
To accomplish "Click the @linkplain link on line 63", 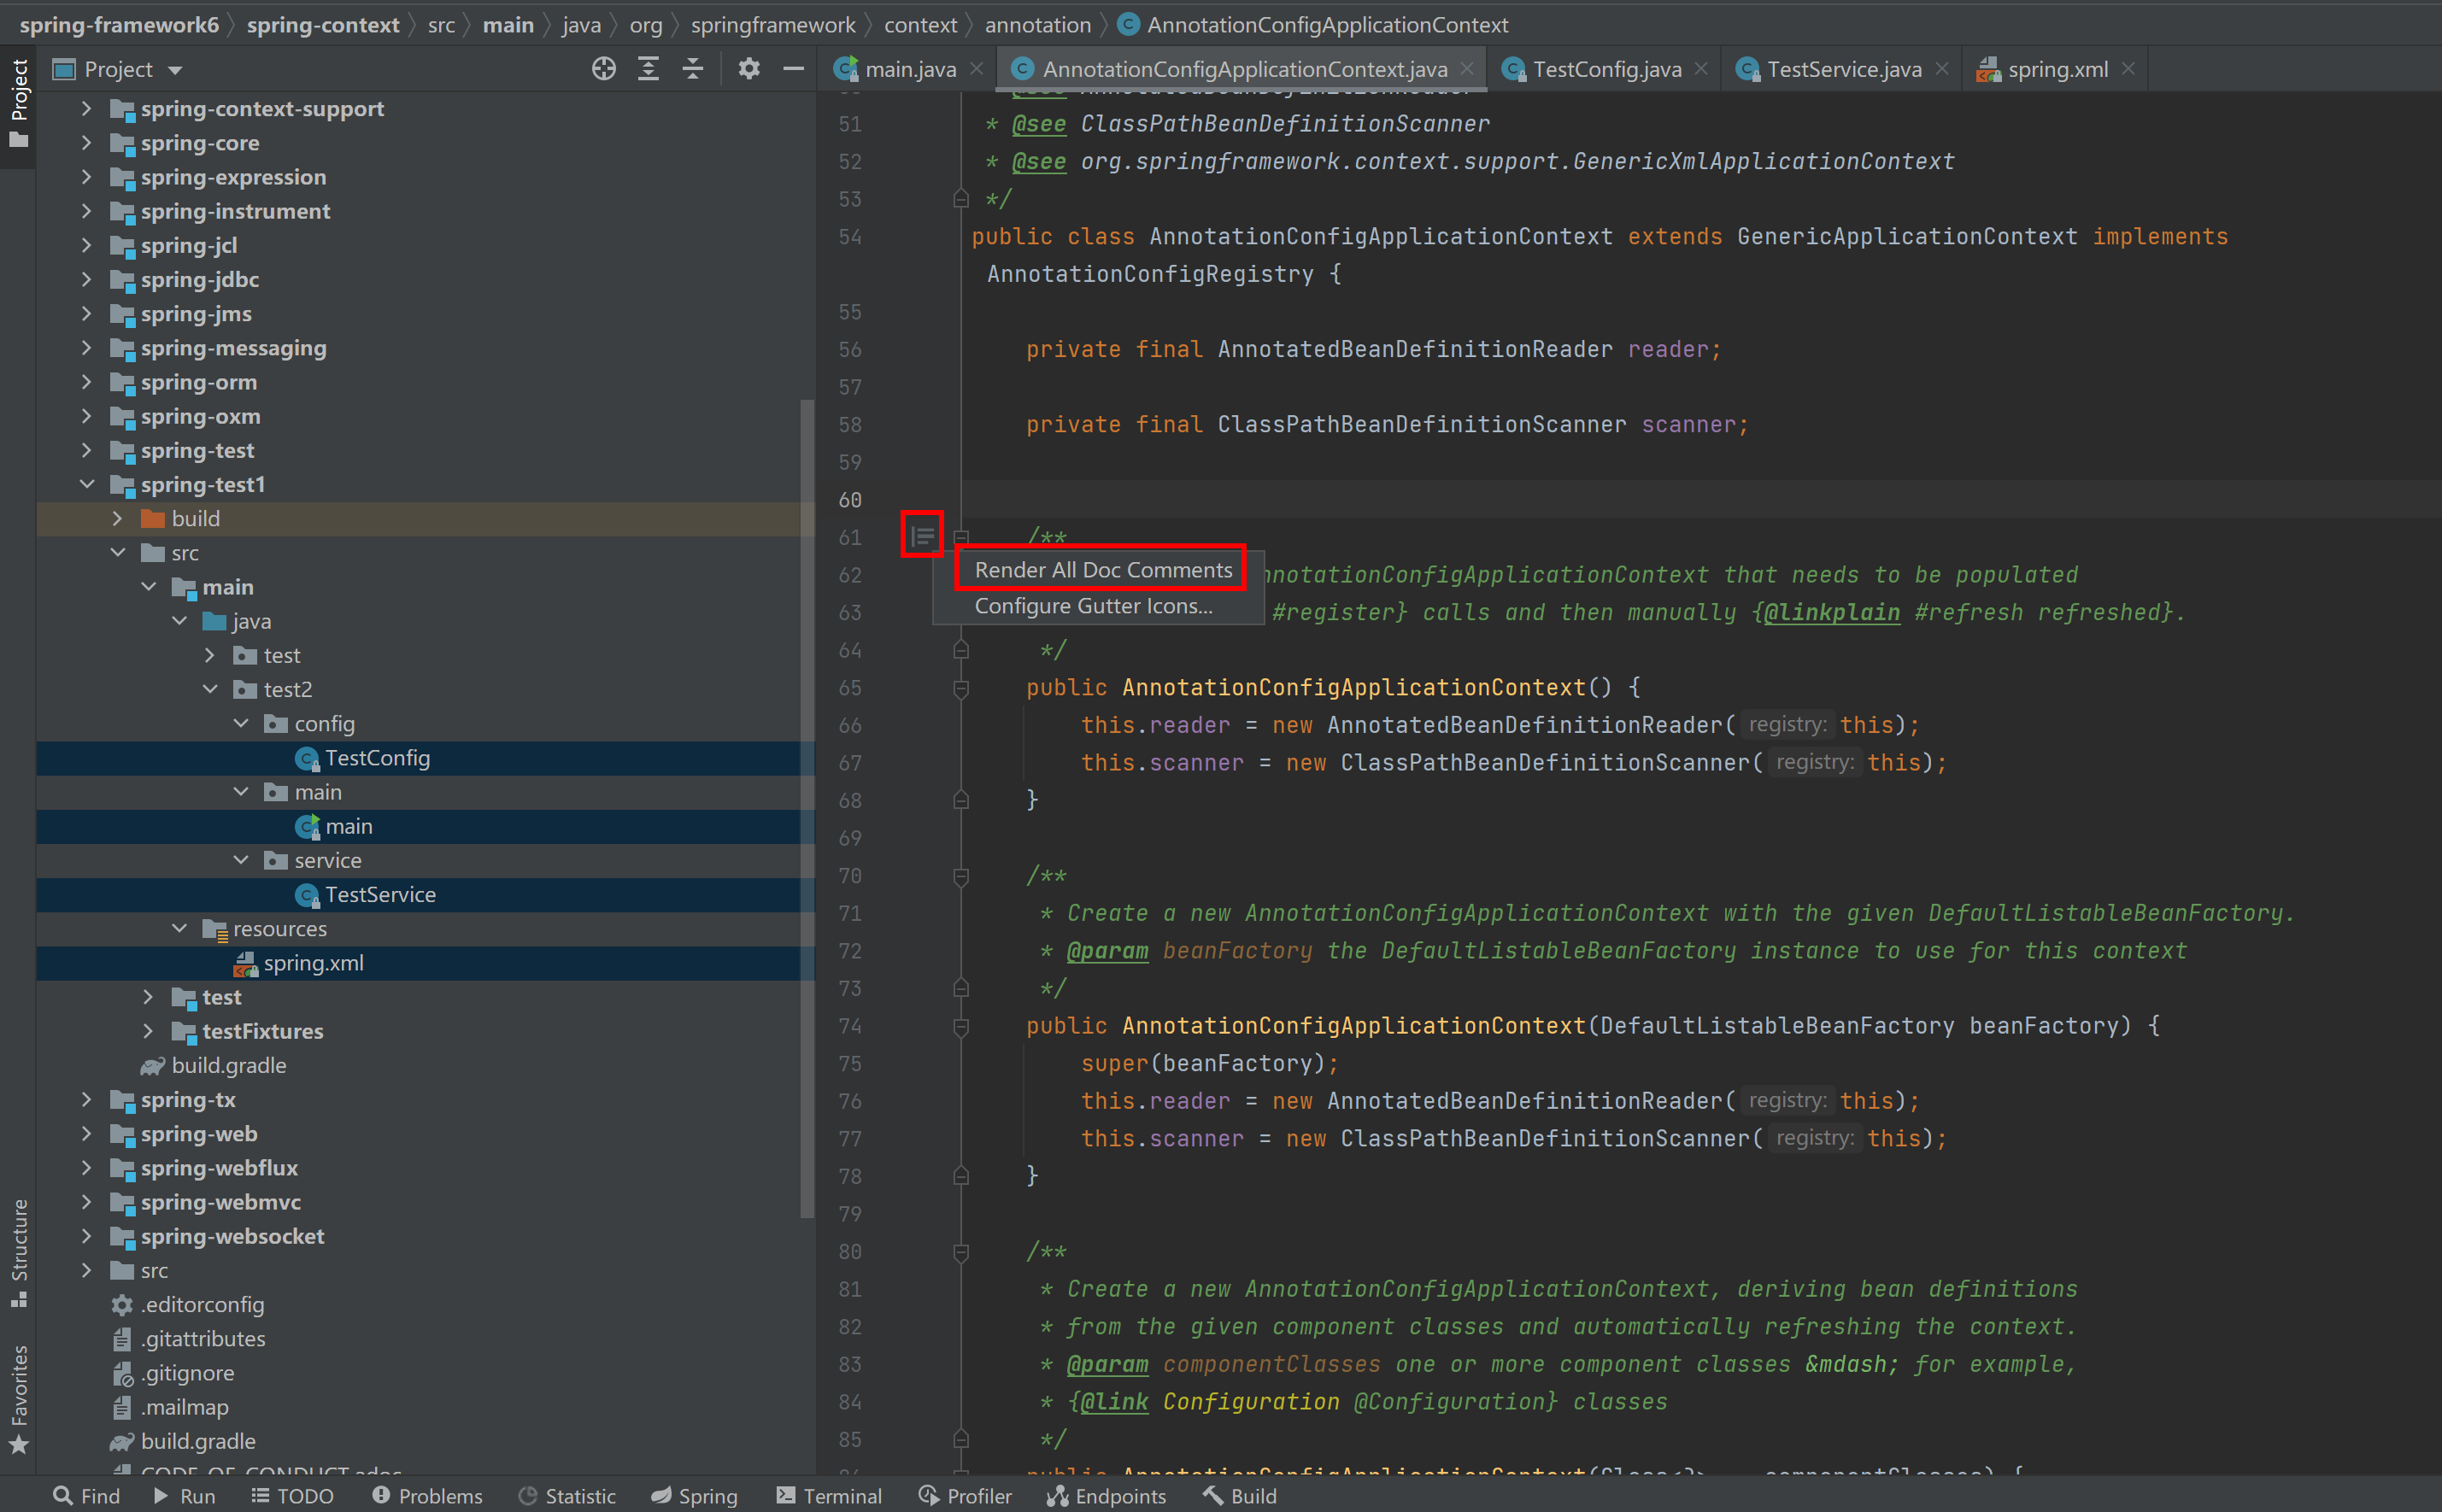I will pyautogui.click(x=1831, y=612).
